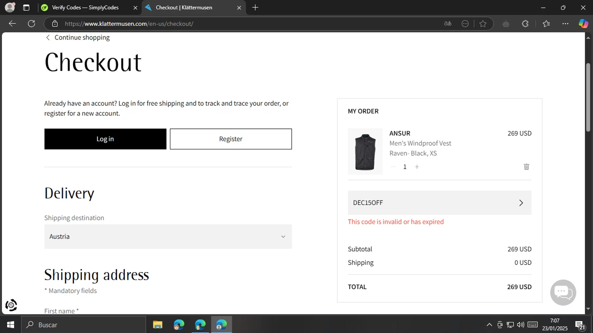Image resolution: width=593 pixels, height=333 pixels.
Task: Click the TOTAL 269 USD amount
Action: pyautogui.click(x=519, y=287)
